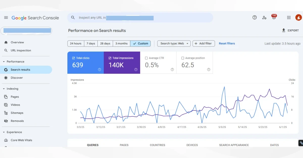Open the account profile avatar
Screen dimensions: 303x158
point(298,18)
